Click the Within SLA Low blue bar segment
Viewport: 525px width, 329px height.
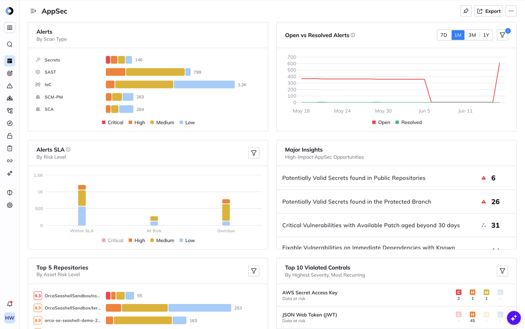[82, 216]
